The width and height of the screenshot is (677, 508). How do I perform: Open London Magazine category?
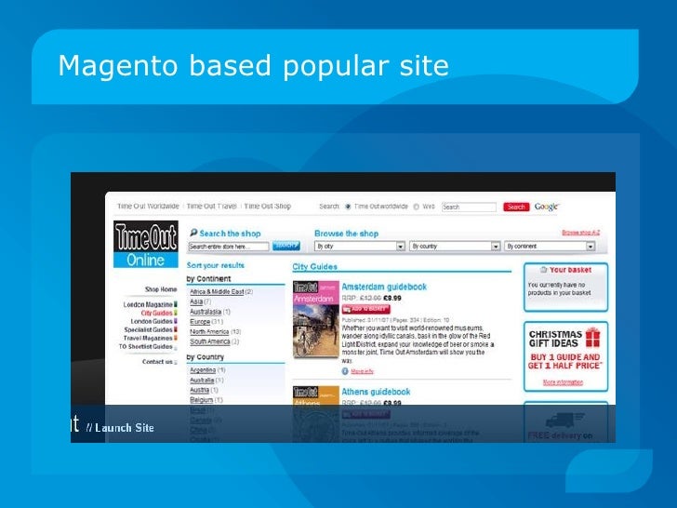coord(148,304)
